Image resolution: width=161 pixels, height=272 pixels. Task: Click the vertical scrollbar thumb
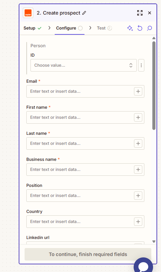[154, 85]
